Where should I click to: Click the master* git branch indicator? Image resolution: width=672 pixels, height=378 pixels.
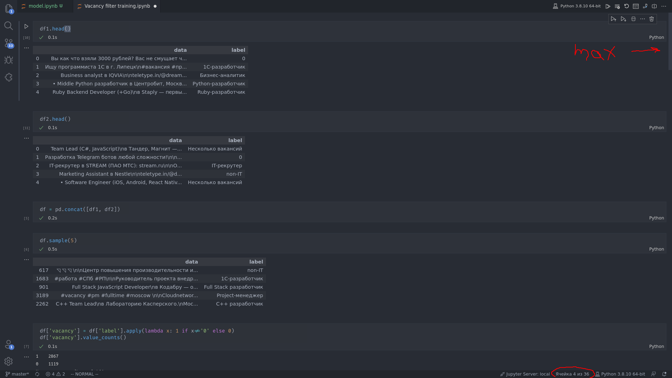[x=17, y=374]
